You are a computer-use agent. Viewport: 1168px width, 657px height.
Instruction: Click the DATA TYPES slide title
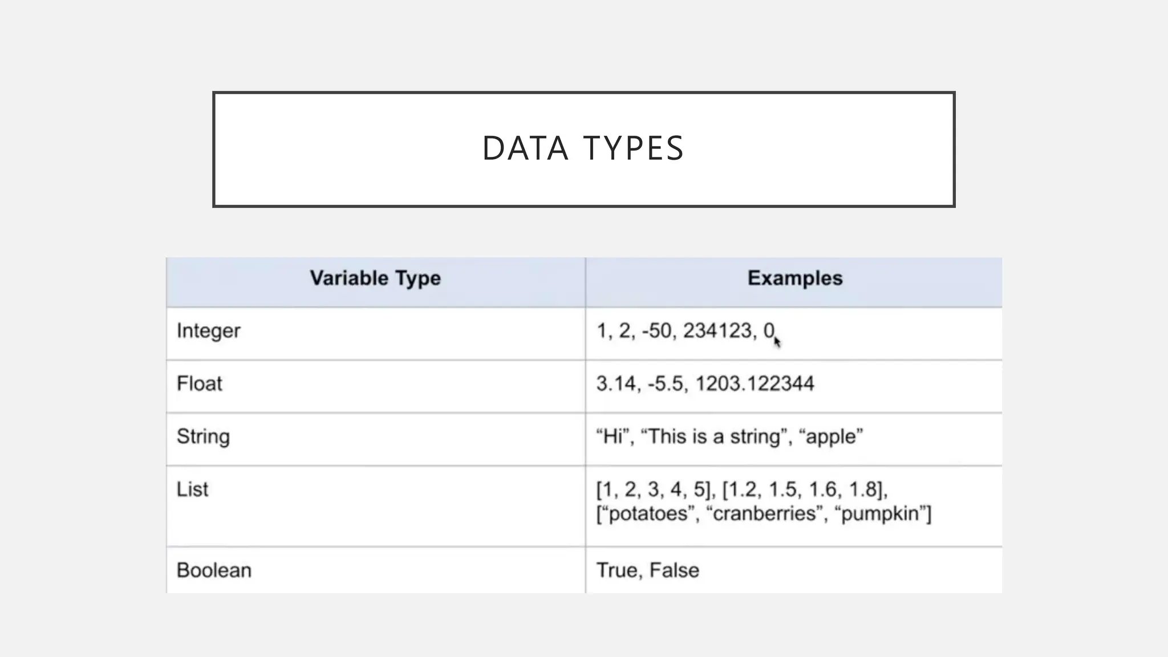(583, 148)
